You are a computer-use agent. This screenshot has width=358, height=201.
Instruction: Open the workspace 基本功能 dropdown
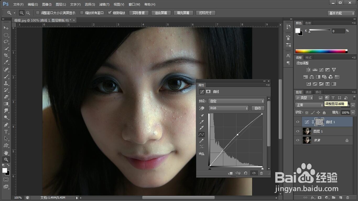tap(341, 13)
